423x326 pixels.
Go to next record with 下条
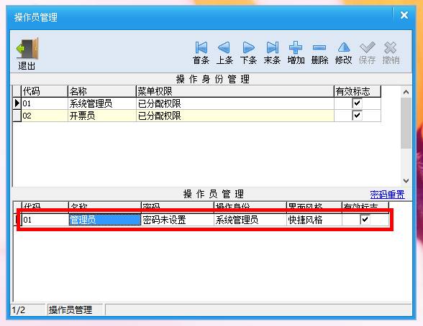click(x=248, y=47)
